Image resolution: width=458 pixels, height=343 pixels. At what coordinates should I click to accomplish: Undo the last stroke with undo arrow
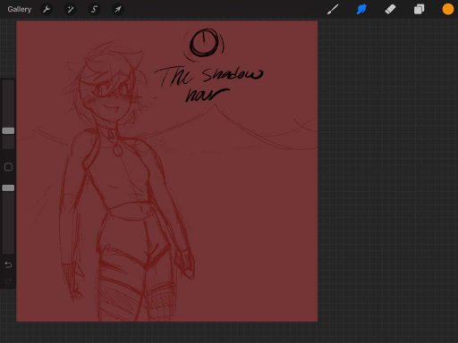pyautogui.click(x=8, y=264)
